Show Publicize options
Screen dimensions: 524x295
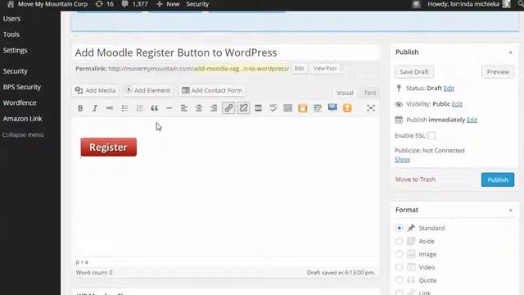[x=402, y=160]
